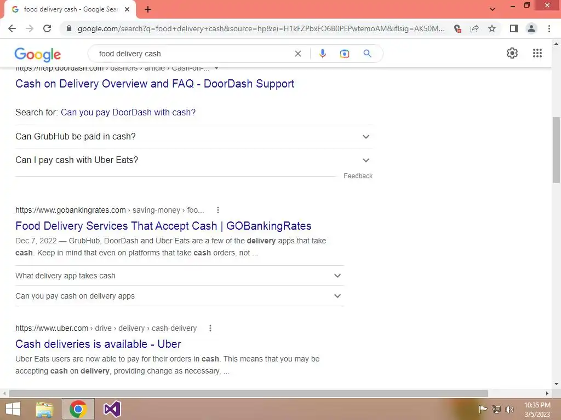Open Visual Studio from taskbar
The height and width of the screenshot is (420, 561).
click(x=112, y=409)
